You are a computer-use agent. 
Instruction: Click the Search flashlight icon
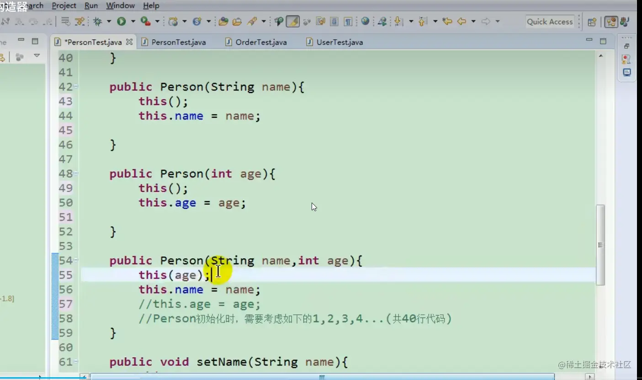pos(252,21)
